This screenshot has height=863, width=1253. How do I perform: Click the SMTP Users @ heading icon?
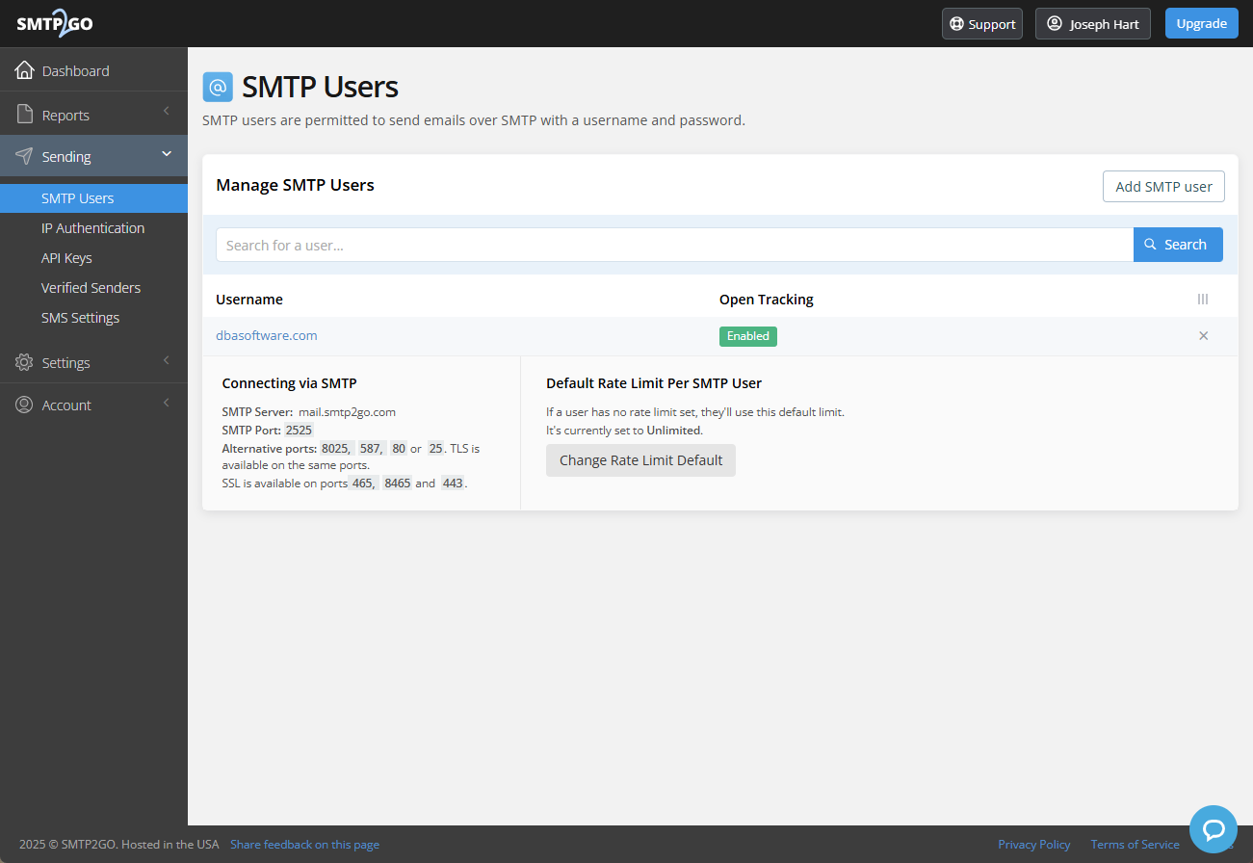click(218, 87)
